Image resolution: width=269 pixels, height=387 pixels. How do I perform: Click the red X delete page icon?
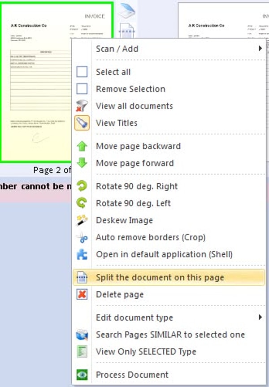point(82,294)
